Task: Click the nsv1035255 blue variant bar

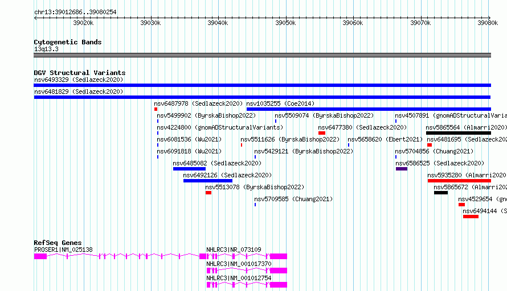Action: coord(369,109)
